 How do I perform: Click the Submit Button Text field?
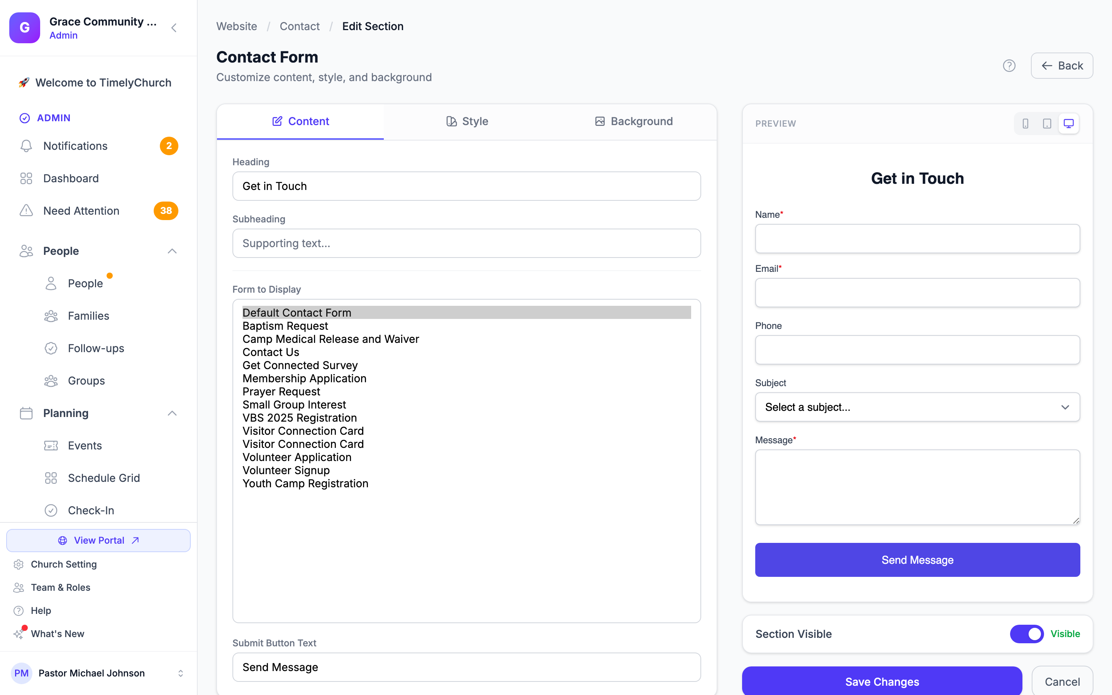pyautogui.click(x=466, y=667)
